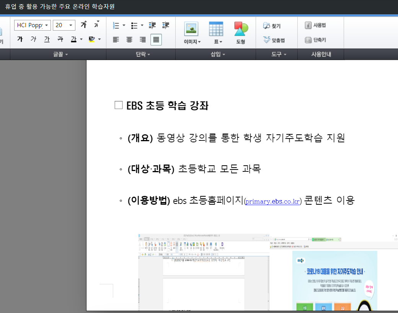Open the bullet list style dropdown arrow
This screenshot has height=313, width=398.
coord(142,25)
